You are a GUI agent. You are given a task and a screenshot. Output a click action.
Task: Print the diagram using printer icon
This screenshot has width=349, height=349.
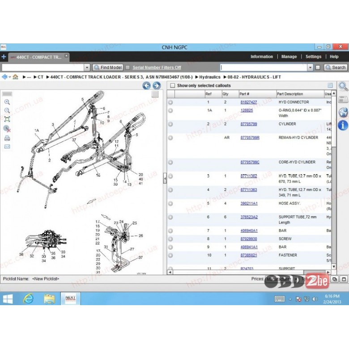pos(7,138)
